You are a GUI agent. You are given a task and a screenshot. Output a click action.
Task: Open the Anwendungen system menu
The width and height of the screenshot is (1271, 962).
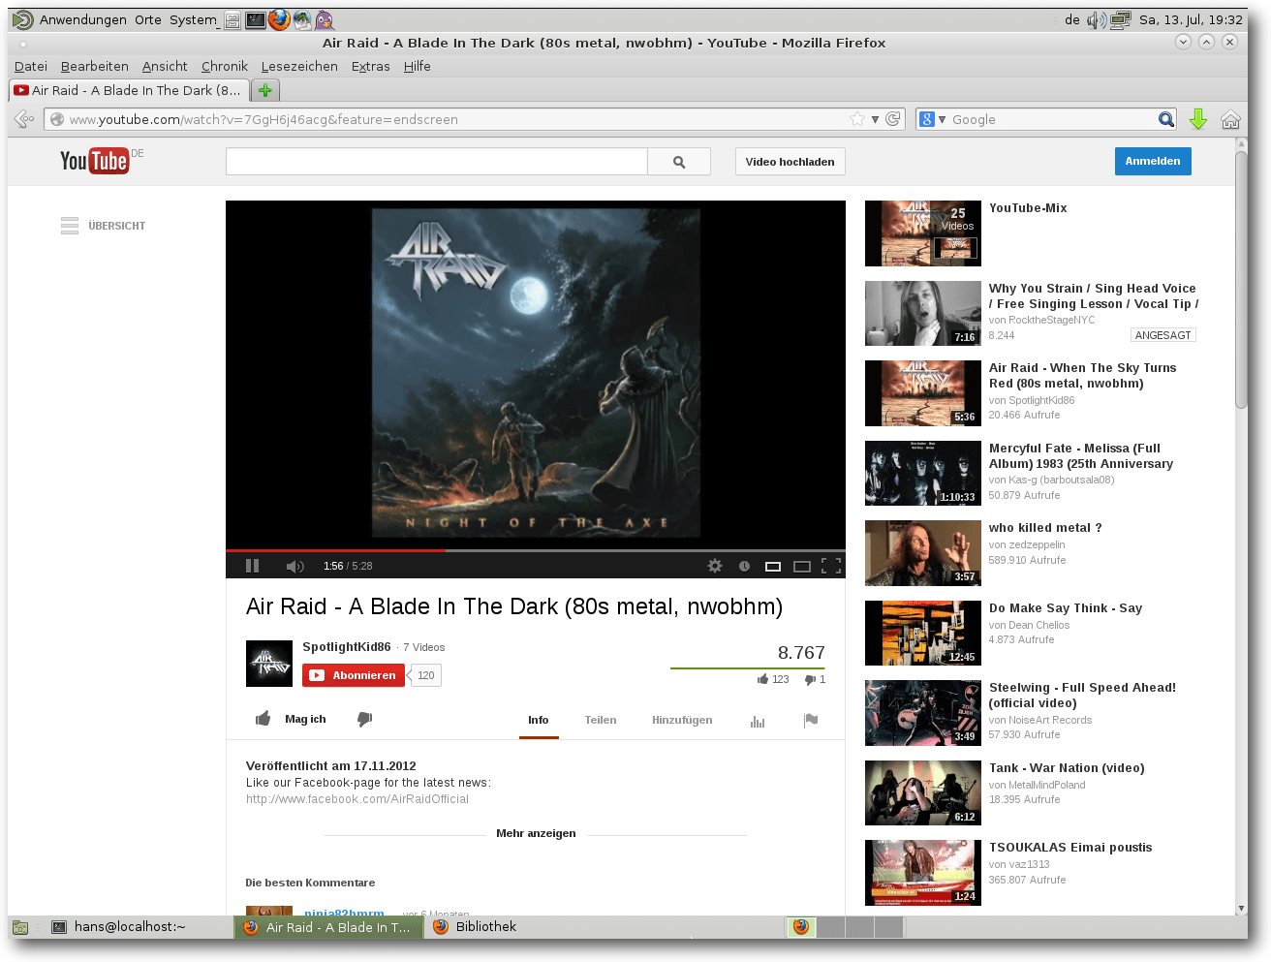pos(83,19)
